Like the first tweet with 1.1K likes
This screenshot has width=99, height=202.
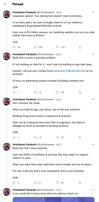pos(58,47)
